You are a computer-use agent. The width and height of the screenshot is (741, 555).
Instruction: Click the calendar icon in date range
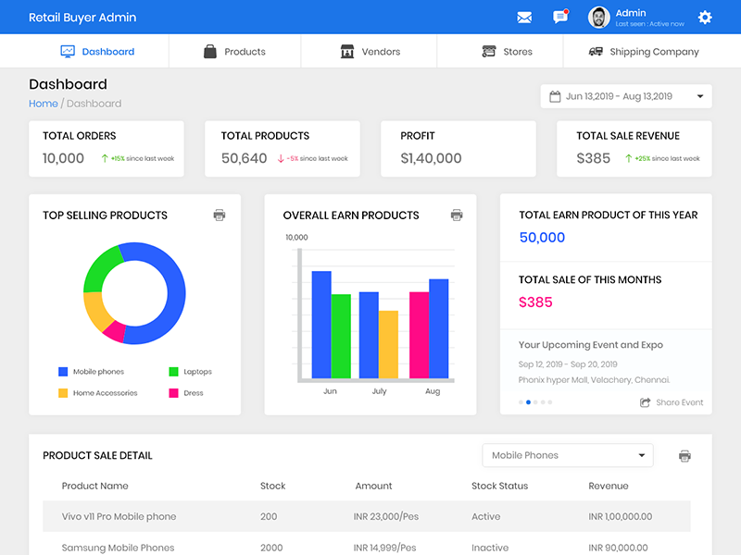click(555, 96)
